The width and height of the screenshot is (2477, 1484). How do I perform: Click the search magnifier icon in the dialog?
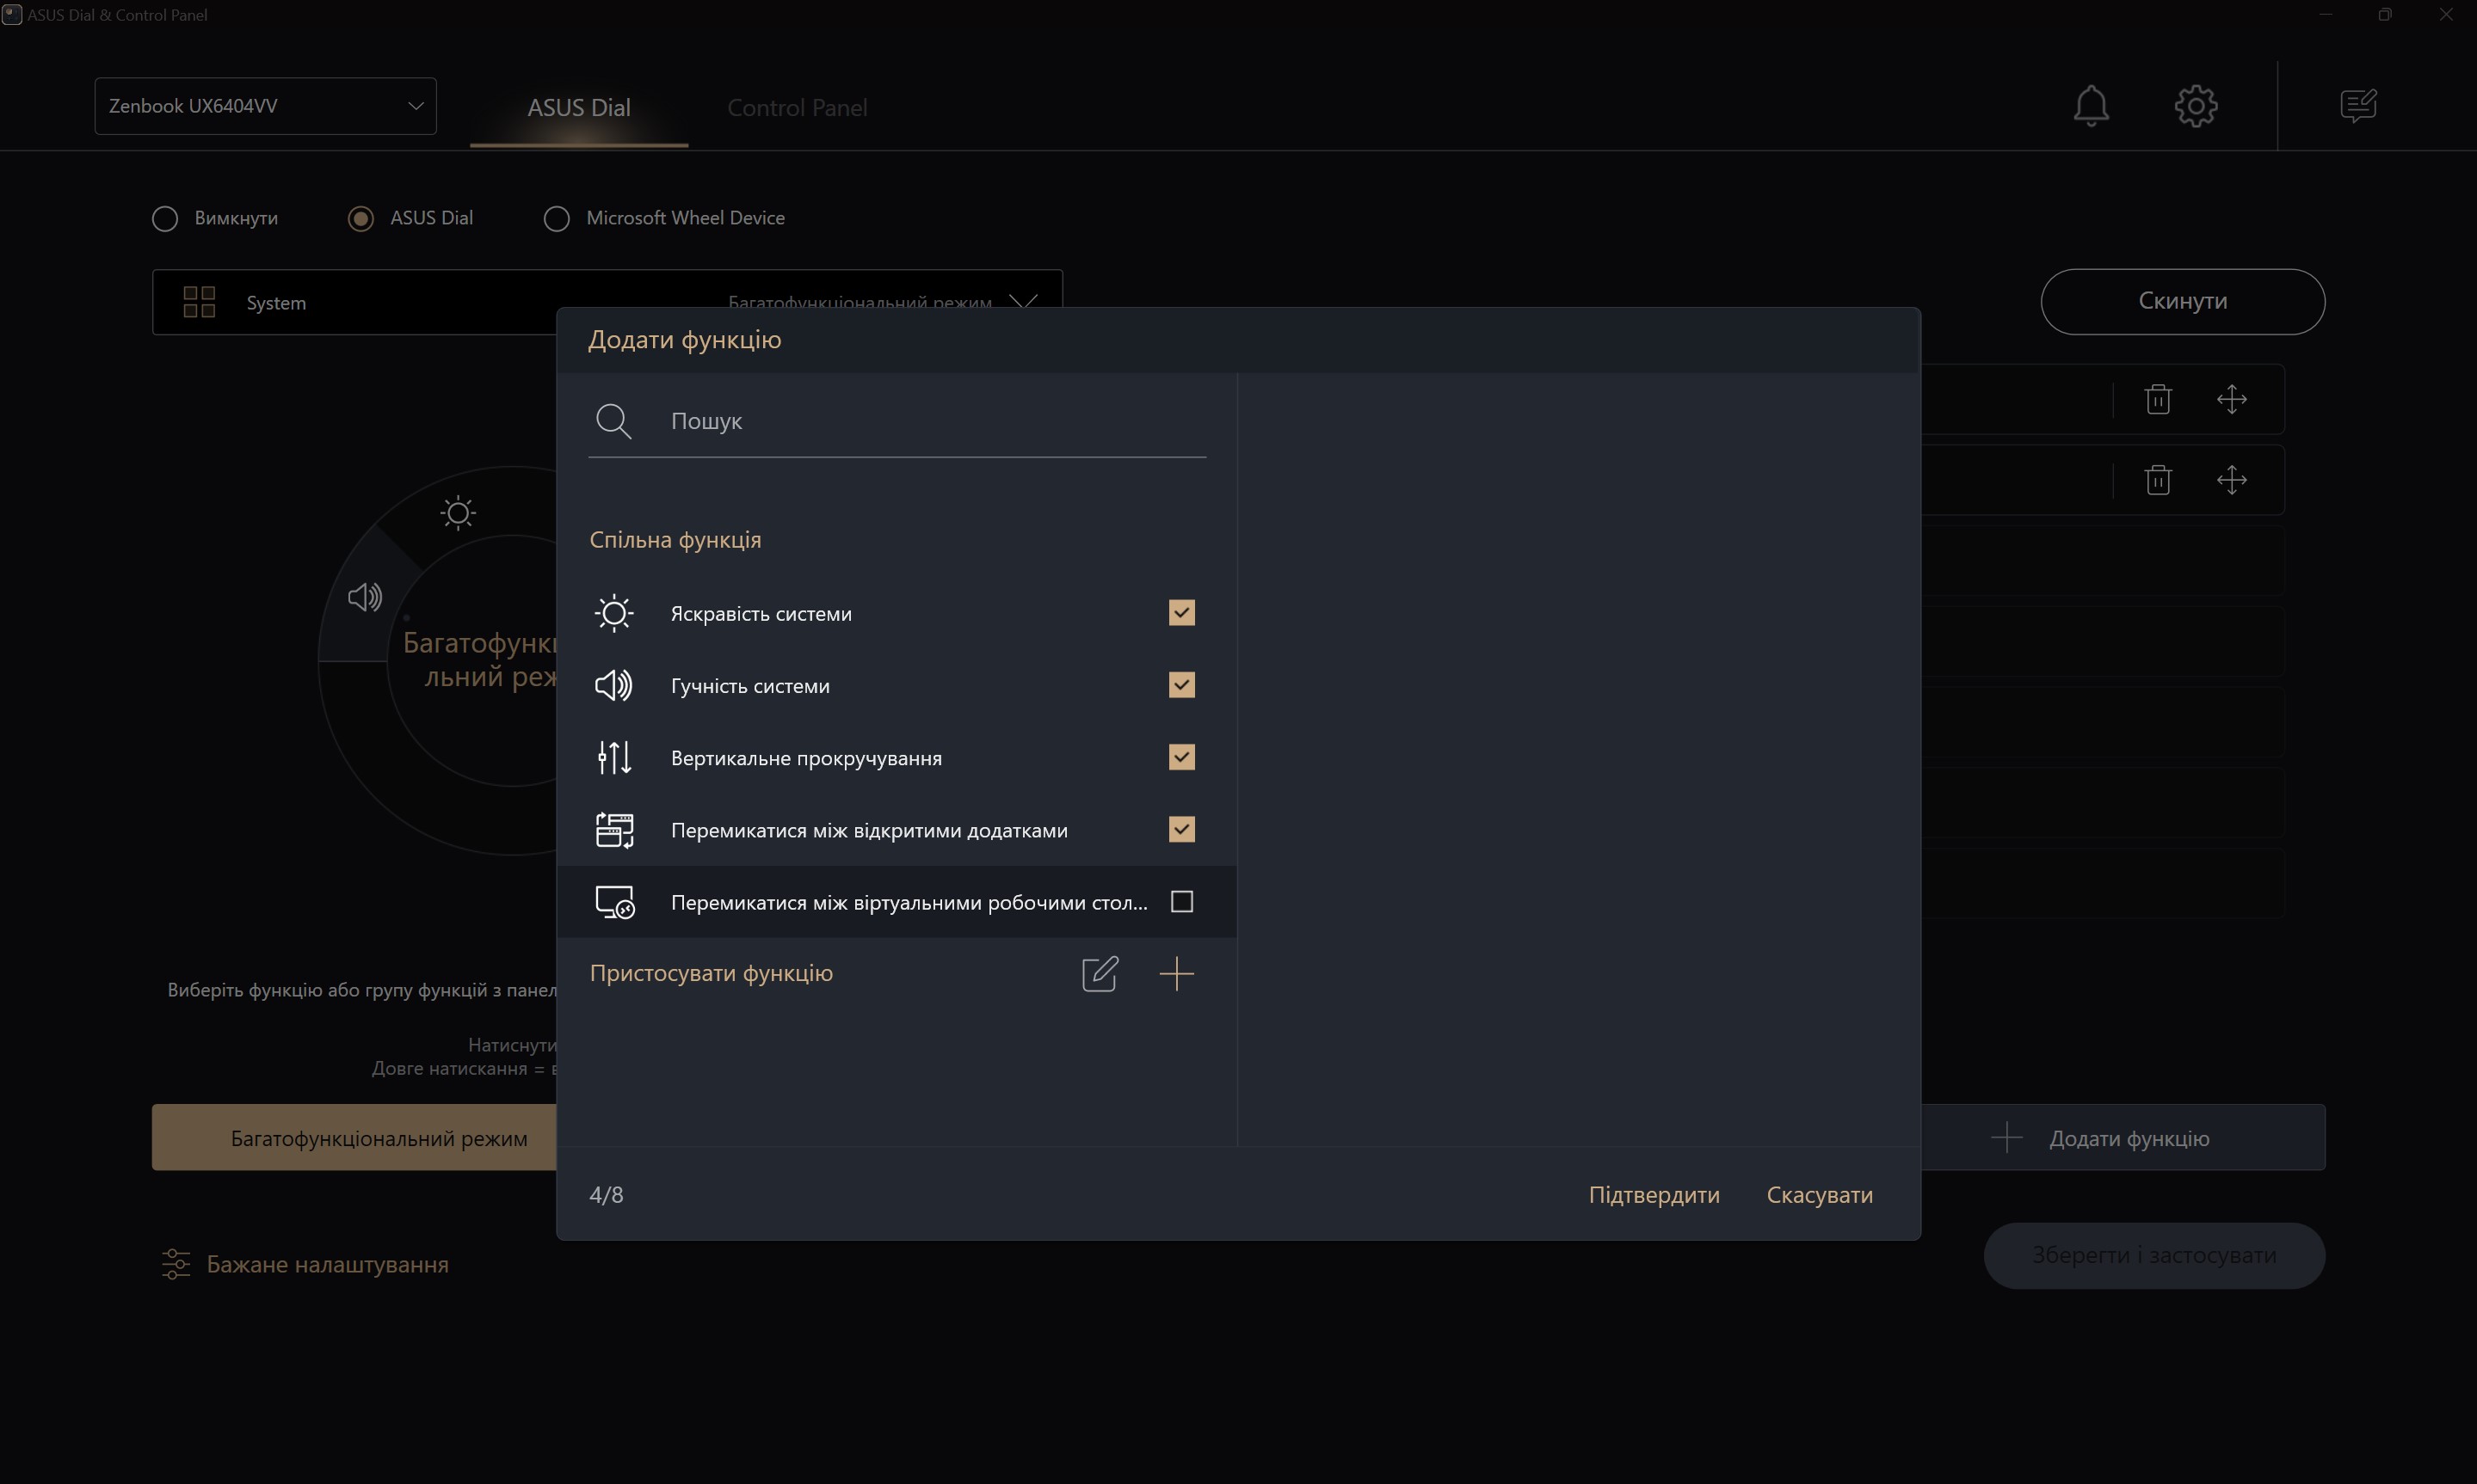pyautogui.click(x=613, y=421)
